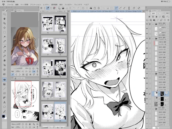Collapse フォルダー 2 with its chevron
172x129 pixels.
(153, 109)
